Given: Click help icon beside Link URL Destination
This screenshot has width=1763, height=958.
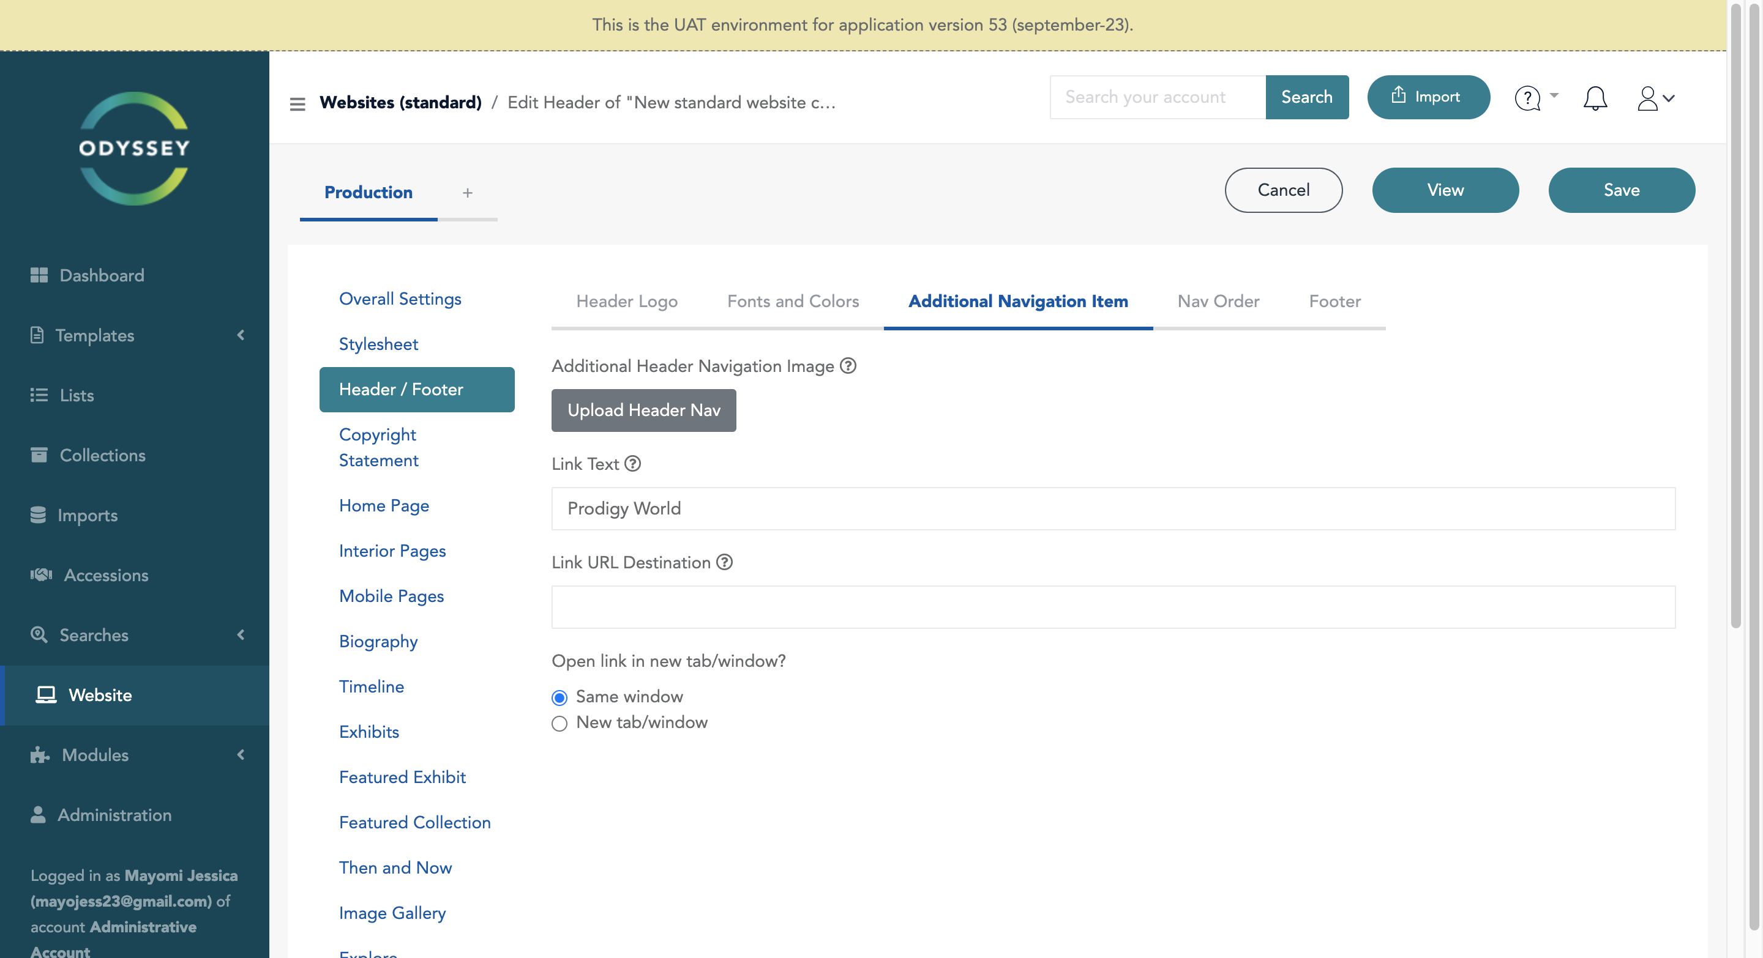Looking at the screenshot, I should (724, 562).
